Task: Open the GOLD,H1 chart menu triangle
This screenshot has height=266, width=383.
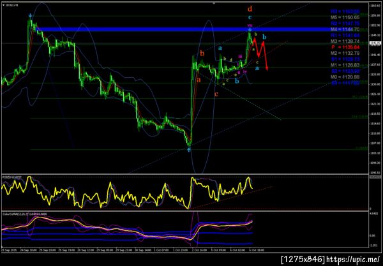Action: point(3,5)
